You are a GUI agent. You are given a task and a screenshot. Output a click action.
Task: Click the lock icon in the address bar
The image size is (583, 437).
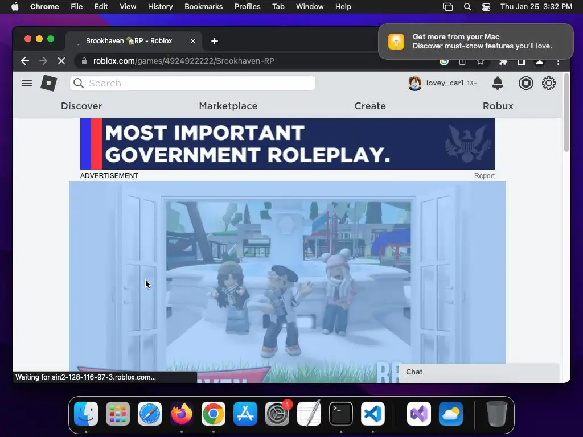(x=84, y=61)
